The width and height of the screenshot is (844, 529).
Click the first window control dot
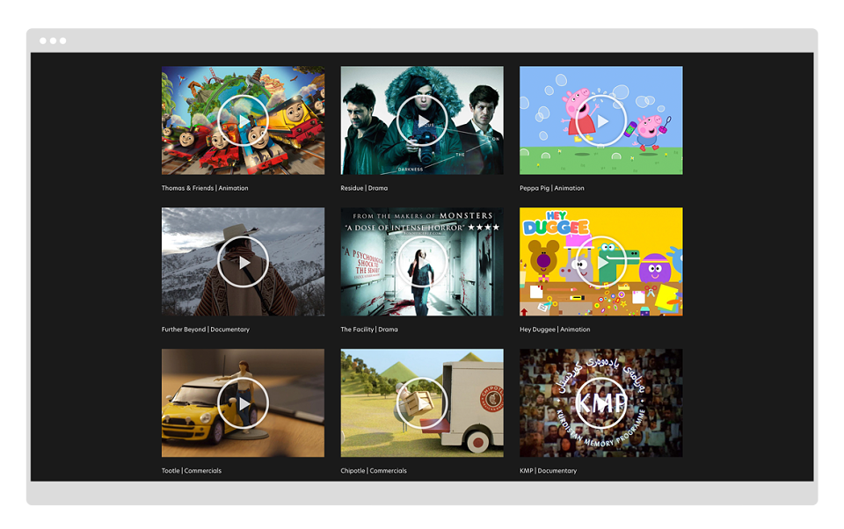(x=43, y=41)
